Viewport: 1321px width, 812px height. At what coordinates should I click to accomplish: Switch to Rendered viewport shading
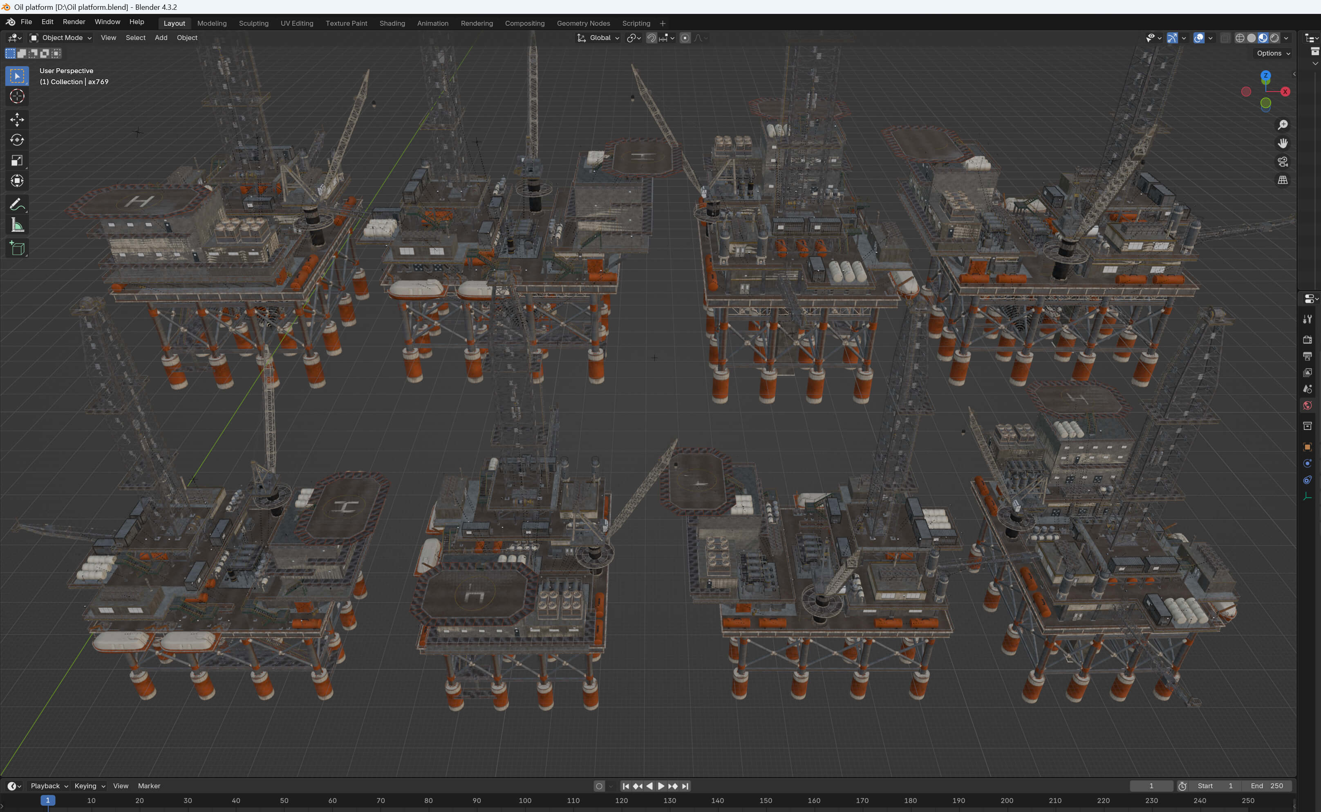[1274, 38]
